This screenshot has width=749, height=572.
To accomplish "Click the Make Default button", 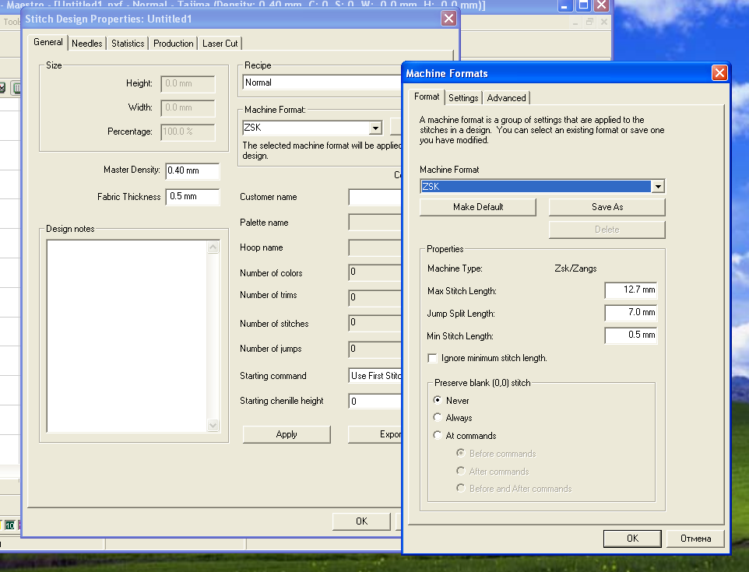I will (478, 207).
